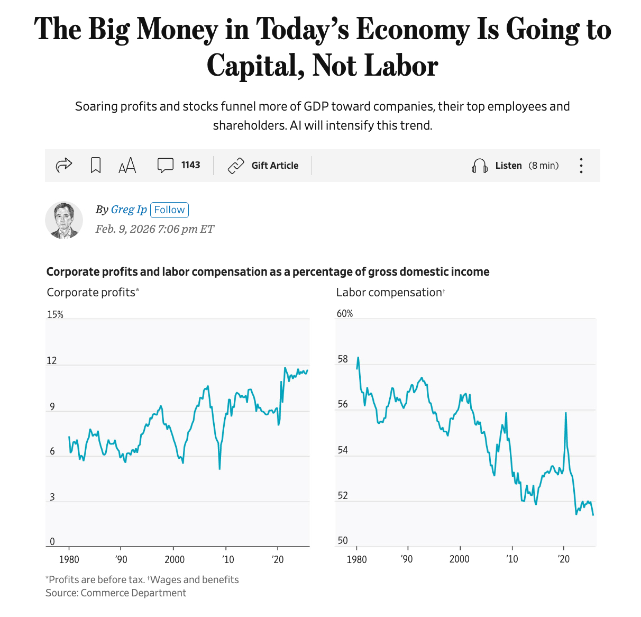641x617 pixels.
Task: Open the three-dot more options menu
Action: coord(581,166)
